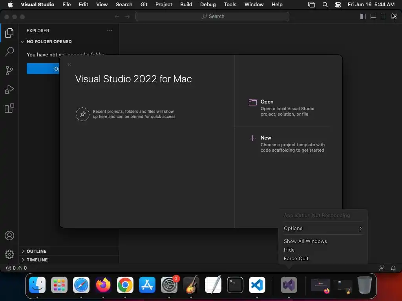The image size is (402, 301).
Task: Open TextEdit from the Dock
Action: [x=213, y=285]
